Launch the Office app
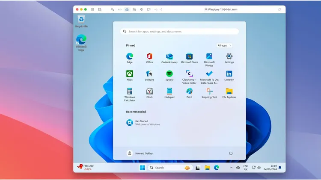The width and height of the screenshot is (321, 180). 149,58
